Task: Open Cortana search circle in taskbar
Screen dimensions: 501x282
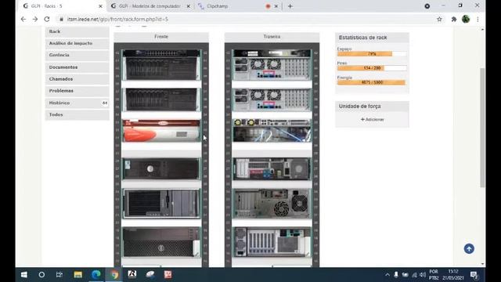Action: click(41, 275)
